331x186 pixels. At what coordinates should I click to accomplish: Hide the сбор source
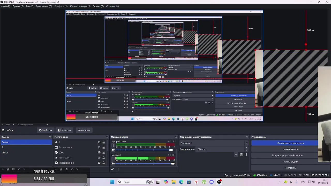coord(99,152)
